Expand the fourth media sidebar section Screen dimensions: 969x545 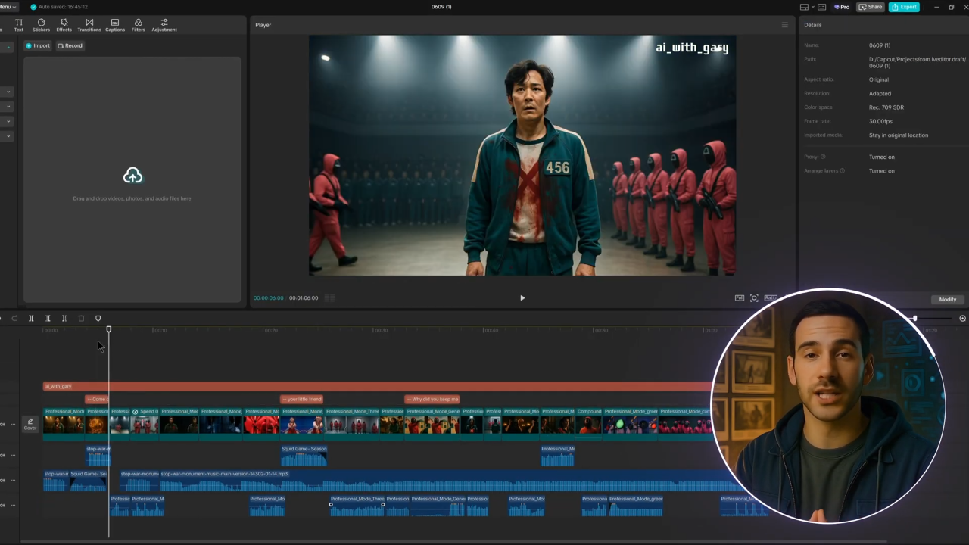click(8, 121)
